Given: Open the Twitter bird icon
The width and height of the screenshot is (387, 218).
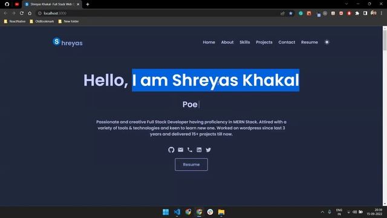Looking at the screenshot, I should click(x=208, y=150).
